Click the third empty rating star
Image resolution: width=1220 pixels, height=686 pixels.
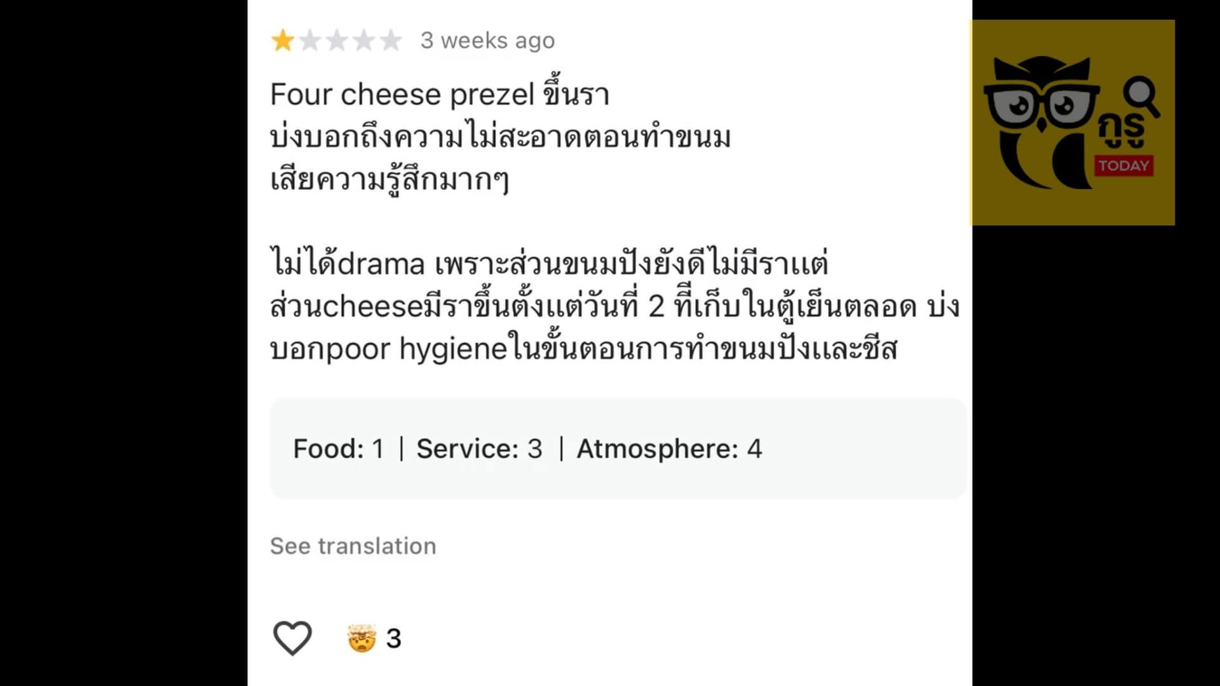coord(337,41)
